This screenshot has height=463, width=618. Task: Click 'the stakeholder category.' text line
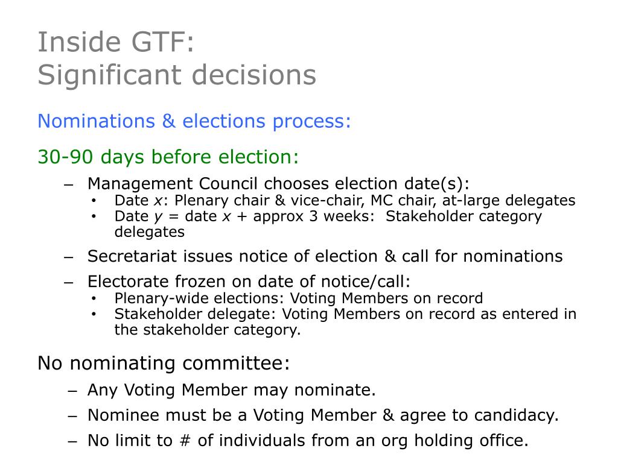[208, 330]
